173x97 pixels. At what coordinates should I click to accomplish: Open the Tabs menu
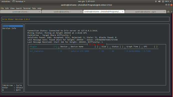(x=34, y=8)
